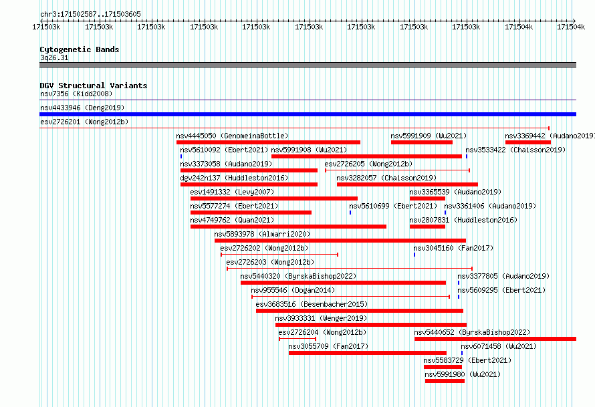Select the red bar under nsv5991980 (Wu2021)
Viewport: 595px width, 407px height.
coord(445,381)
